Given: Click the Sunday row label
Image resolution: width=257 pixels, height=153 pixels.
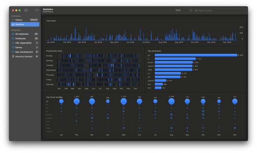Looking at the screenshot, I should 49,56.
